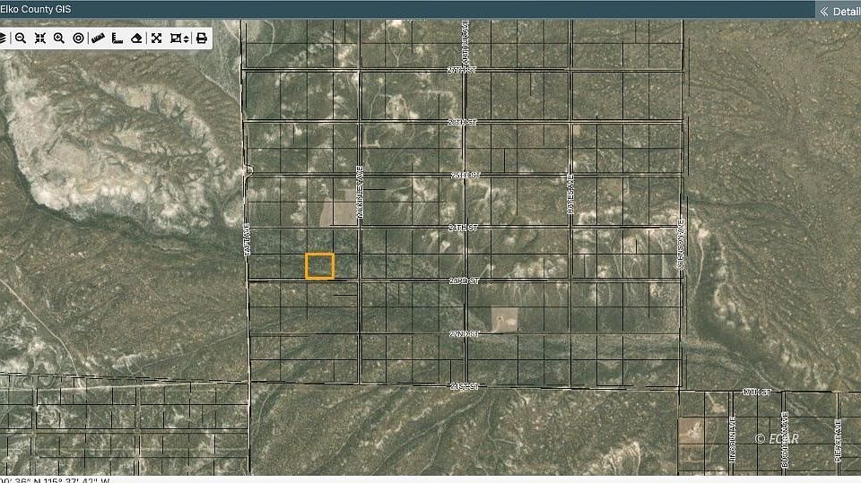The height and width of the screenshot is (483, 861).
Task: Click the HAYES AVE road label
Action: (570, 194)
